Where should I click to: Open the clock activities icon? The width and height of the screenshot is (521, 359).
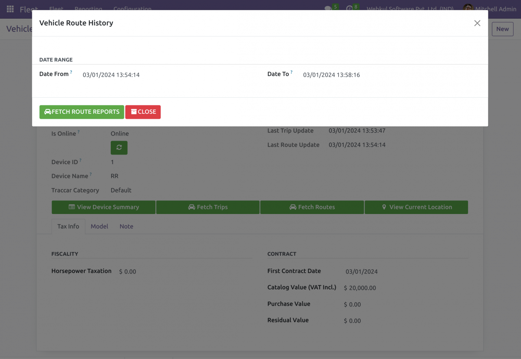pos(350,9)
